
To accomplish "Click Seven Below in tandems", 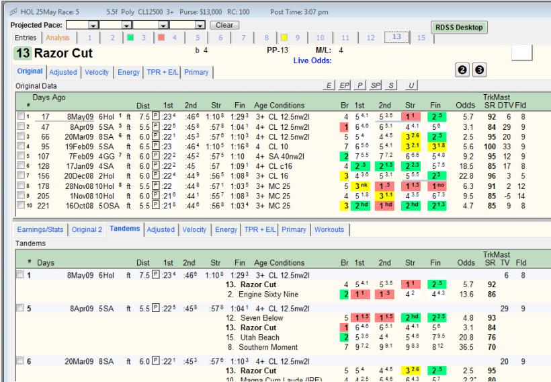I will [x=261, y=317].
